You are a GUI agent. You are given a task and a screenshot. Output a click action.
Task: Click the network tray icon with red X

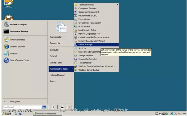[x=175, y=114]
